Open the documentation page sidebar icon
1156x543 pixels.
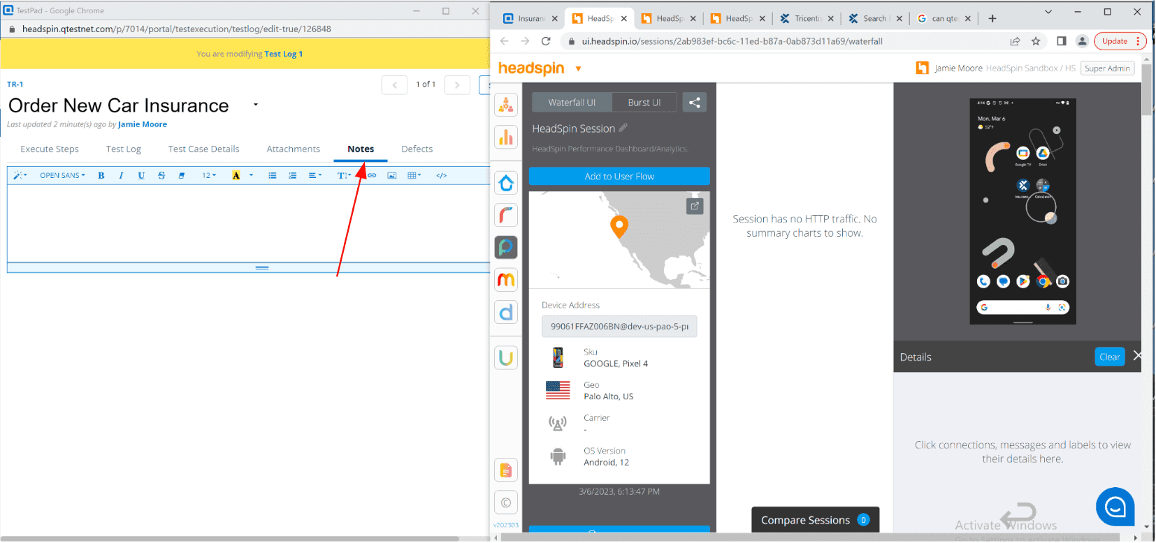tap(506, 470)
